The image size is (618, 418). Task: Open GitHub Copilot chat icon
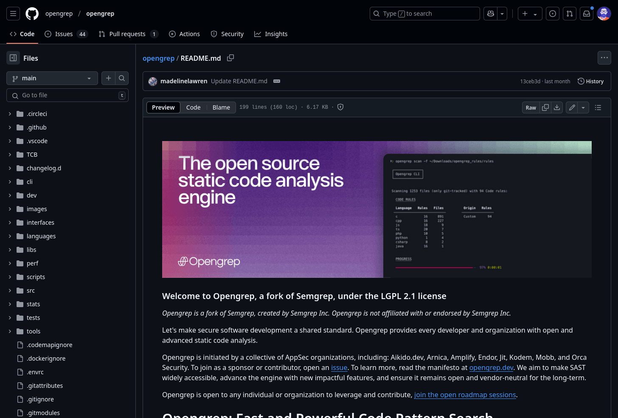tap(490, 13)
